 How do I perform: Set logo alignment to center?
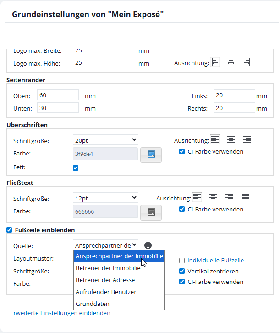pyautogui.click(x=231, y=62)
